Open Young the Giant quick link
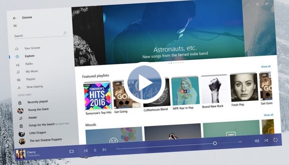This screenshot has height=165, width=289. (x=38, y=110)
